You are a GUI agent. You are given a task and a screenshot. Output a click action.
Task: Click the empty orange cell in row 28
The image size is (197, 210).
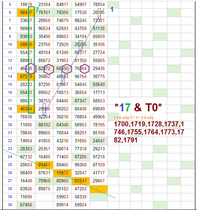(x=98, y=189)
